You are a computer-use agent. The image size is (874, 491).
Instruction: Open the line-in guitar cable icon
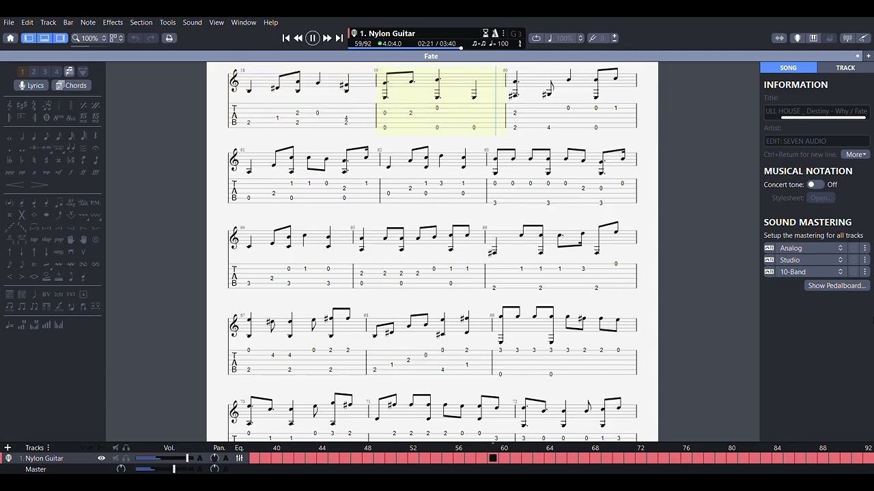(863, 38)
